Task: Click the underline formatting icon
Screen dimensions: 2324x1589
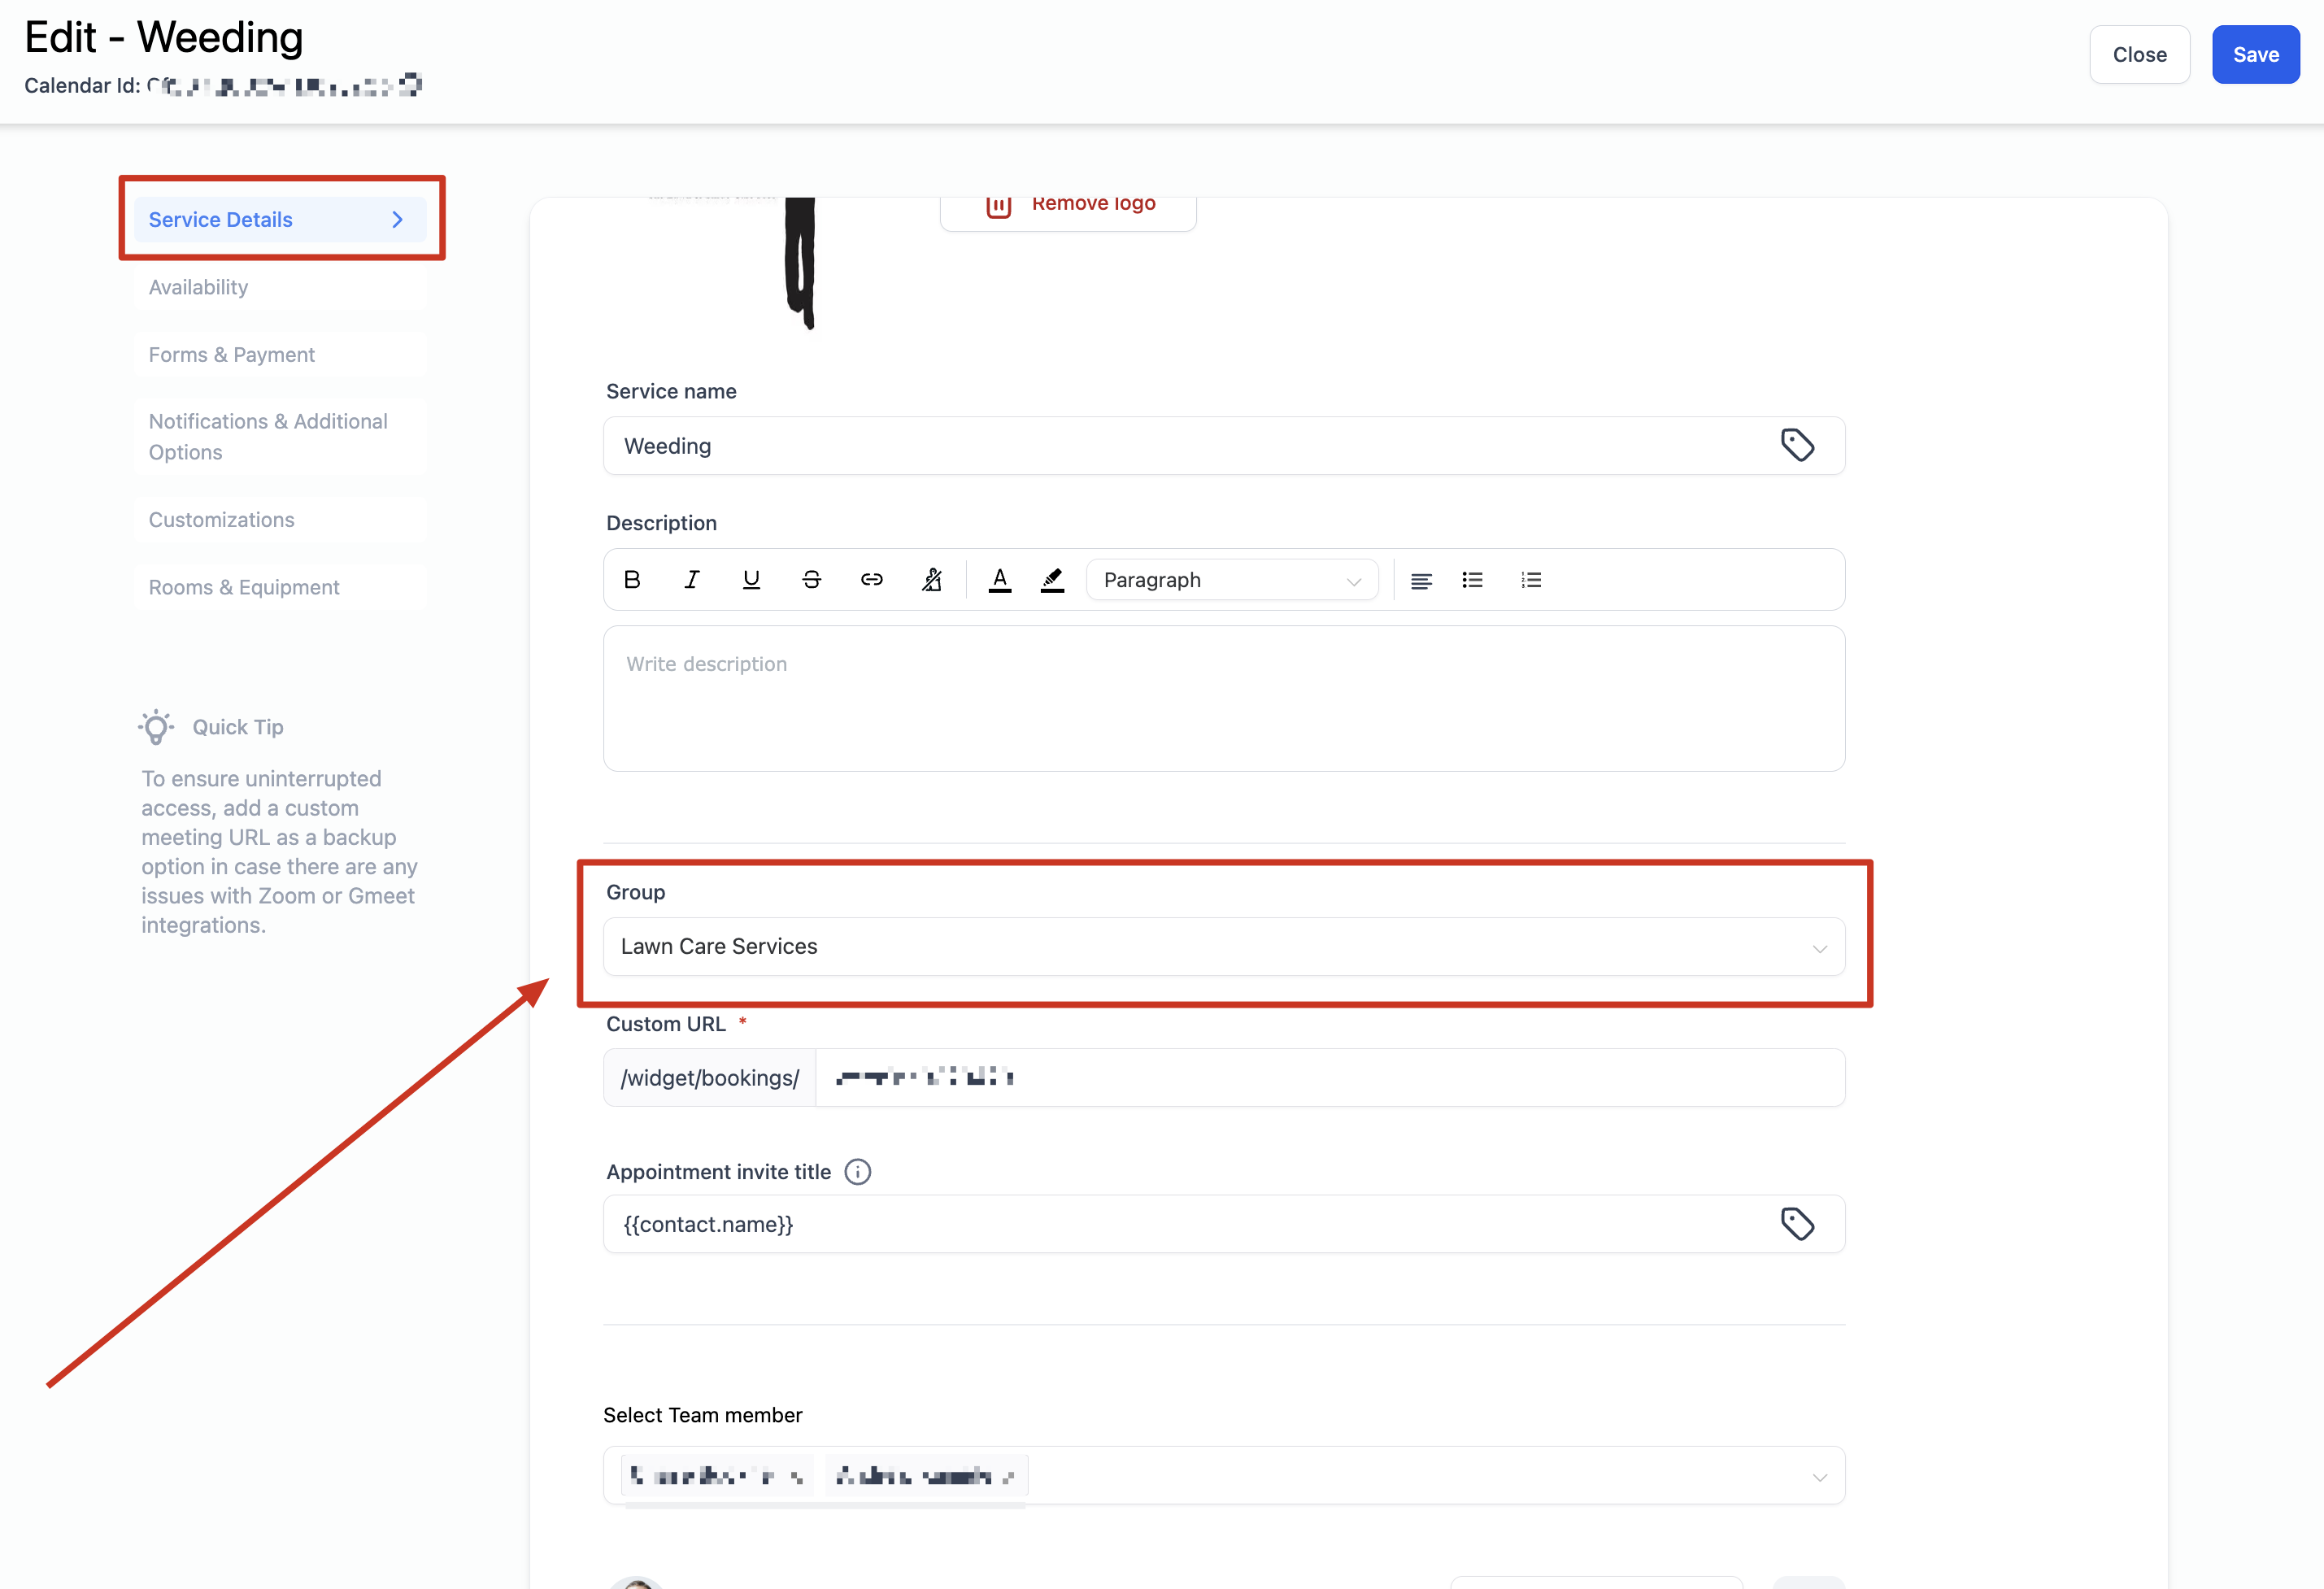Action: pyautogui.click(x=751, y=580)
